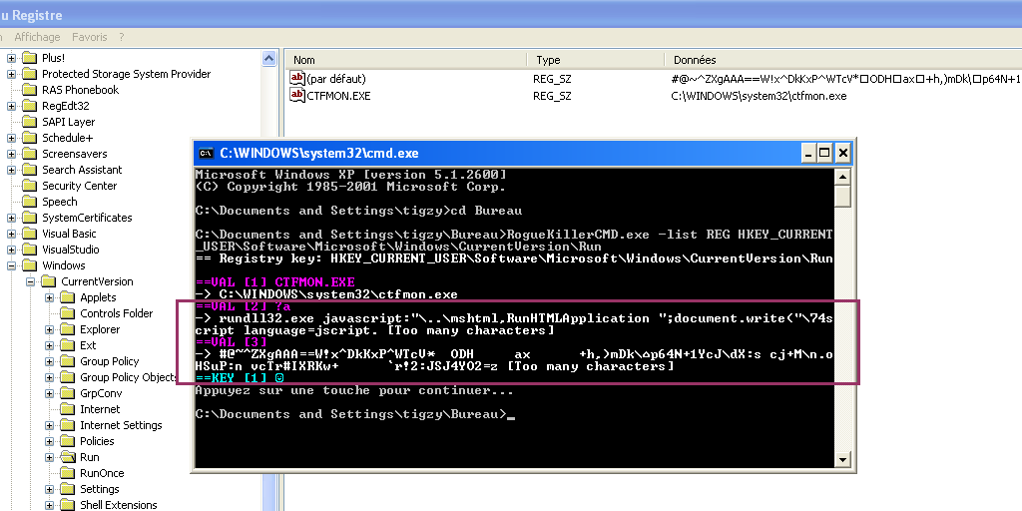Collapse the CurrentVersion tree node
The height and width of the screenshot is (511, 1022).
31,281
